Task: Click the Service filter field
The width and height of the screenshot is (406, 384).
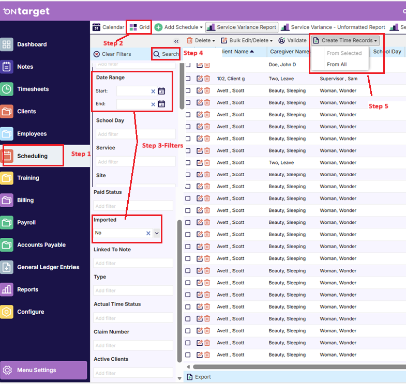Action: point(136,161)
